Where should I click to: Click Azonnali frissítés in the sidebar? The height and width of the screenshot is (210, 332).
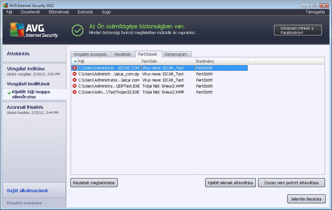[34, 110]
